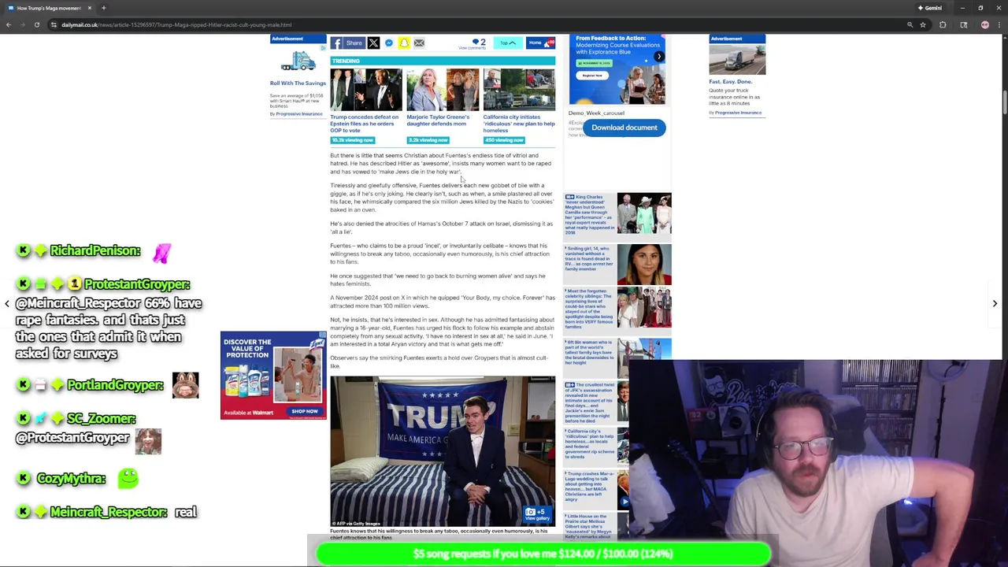Open zoom search icon in address bar
Viewport: 1008px width, 567px height.
(x=910, y=24)
